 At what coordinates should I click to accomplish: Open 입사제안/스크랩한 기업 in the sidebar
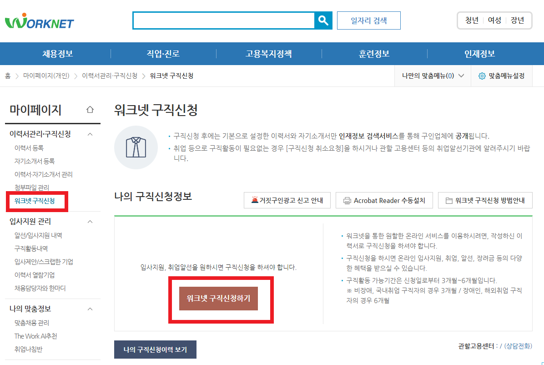pyautogui.click(x=44, y=262)
